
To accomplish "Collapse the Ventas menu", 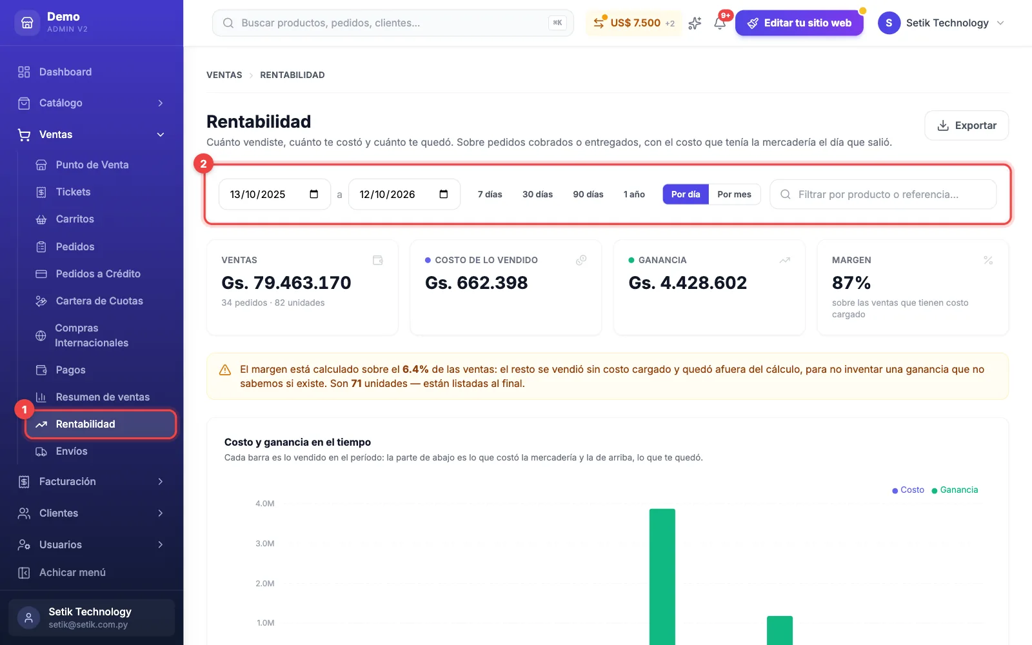I will pyautogui.click(x=92, y=135).
